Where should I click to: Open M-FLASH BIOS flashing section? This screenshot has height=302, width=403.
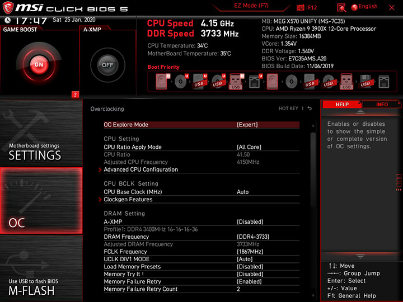(x=41, y=268)
